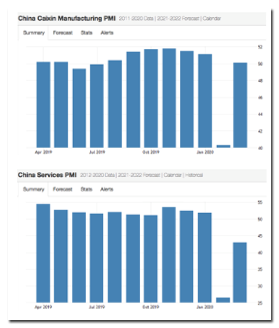
Task: Select Alerts tab in Services PMI section
Action: coord(107,189)
